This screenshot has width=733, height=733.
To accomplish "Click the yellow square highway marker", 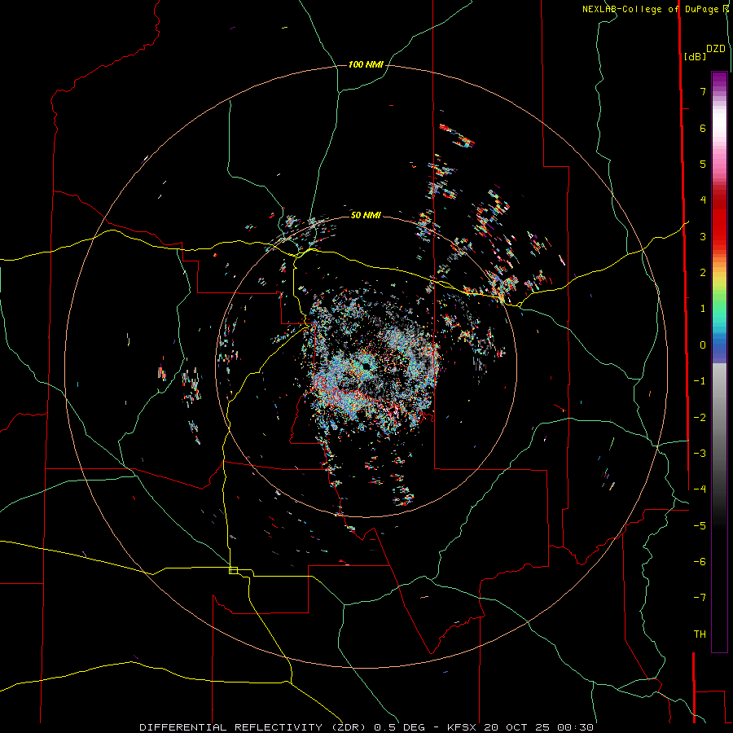I will (233, 570).
